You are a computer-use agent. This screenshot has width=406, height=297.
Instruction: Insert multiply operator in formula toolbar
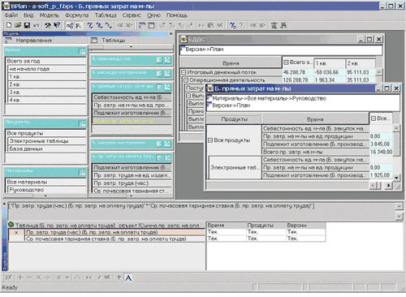38,278
